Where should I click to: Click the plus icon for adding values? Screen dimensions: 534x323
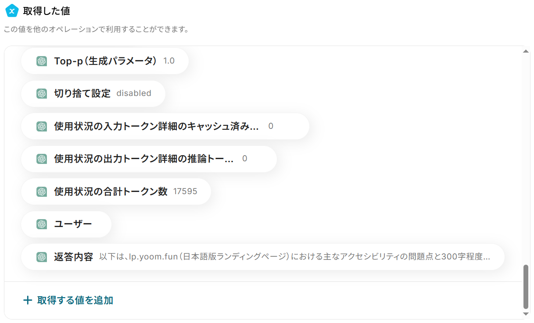[x=28, y=300]
